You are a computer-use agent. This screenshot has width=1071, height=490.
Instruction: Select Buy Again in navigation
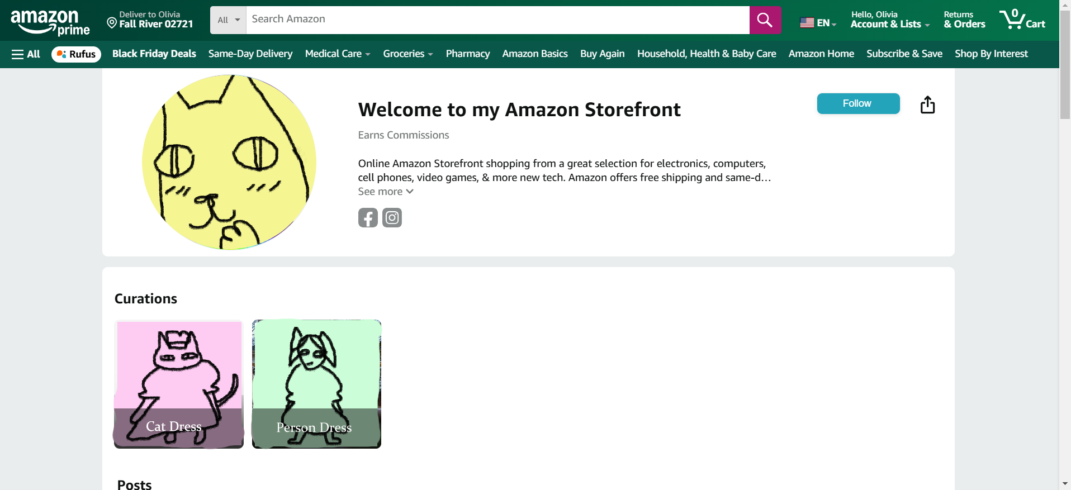pos(603,54)
